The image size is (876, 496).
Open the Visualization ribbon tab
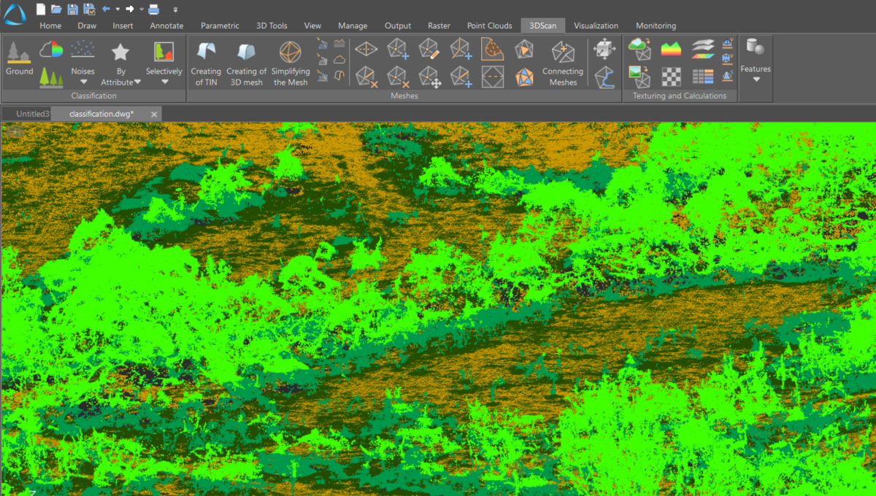click(596, 26)
